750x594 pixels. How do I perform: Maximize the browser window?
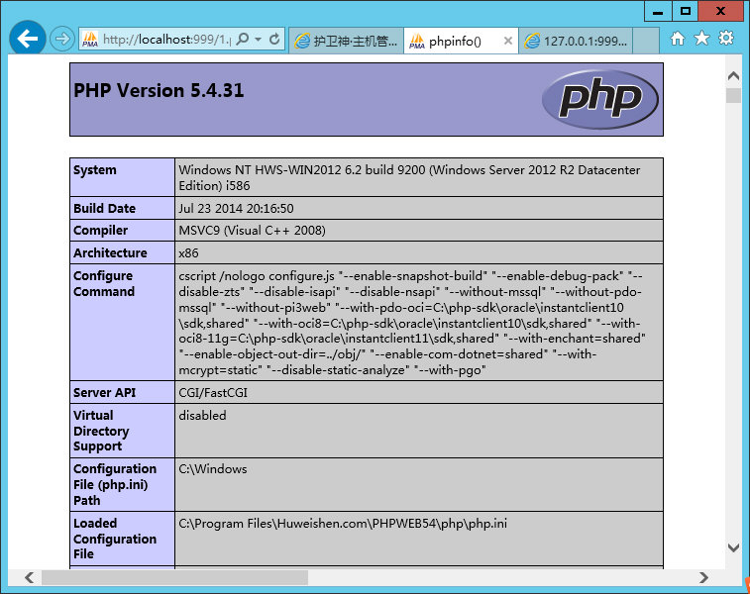[x=686, y=12]
